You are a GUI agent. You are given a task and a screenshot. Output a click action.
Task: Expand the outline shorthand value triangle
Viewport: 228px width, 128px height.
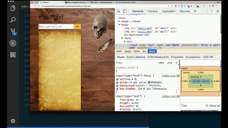pyautogui.click(x=133, y=79)
